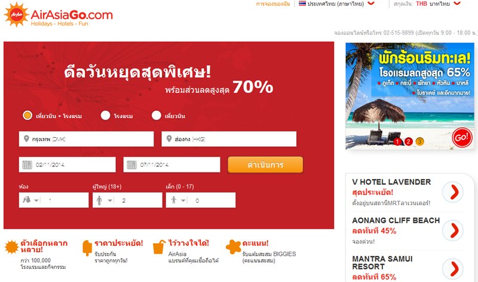Open the adults (18+) count dropdown
The width and height of the screenshot is (478, 282).
pos(127,200)
